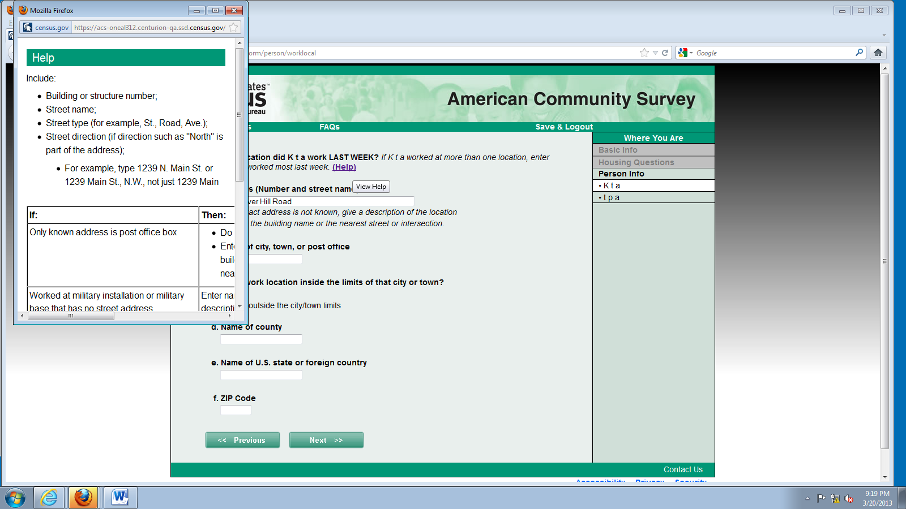Click the Firefox home button
906x509 pixels.
[x=878, y=53]
